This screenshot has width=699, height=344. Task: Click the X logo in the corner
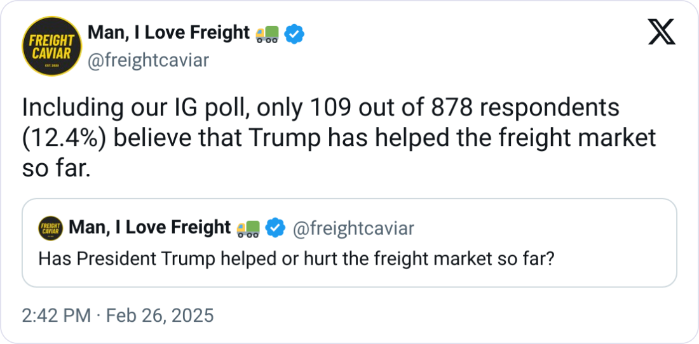(662, 32)
